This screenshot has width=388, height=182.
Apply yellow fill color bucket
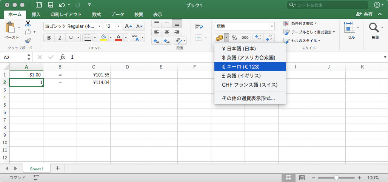pos(103,38)
